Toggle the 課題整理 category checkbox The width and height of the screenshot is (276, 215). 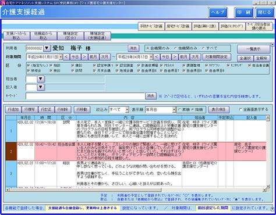[x=184, y=66]
